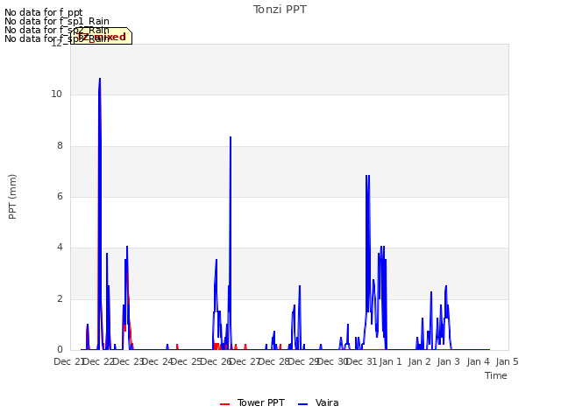Click the blue Vaira legend line
Screen dimensions: 561x420
(302, 404)
